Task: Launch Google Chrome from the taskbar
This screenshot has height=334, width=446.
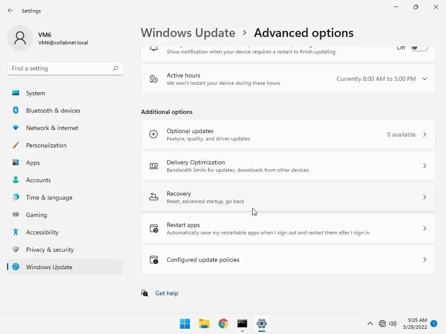Action: pos(223,324)
